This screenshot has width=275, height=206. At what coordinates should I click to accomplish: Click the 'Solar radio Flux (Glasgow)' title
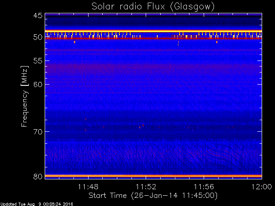coord(153,7)
